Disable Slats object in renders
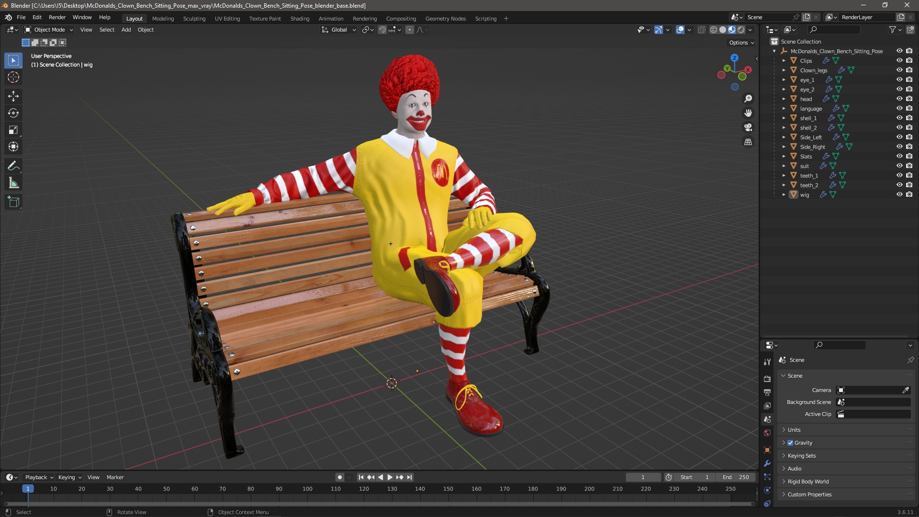The image size is (919, 517). coord(909,156)
